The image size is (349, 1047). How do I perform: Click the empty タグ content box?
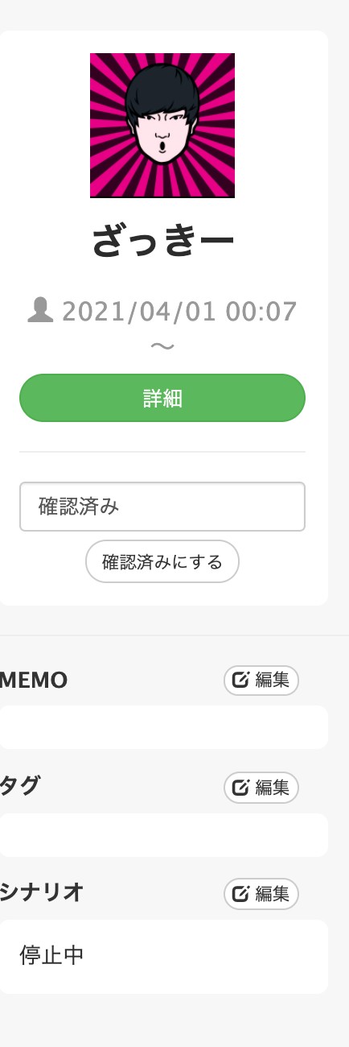tap(164, 835)
